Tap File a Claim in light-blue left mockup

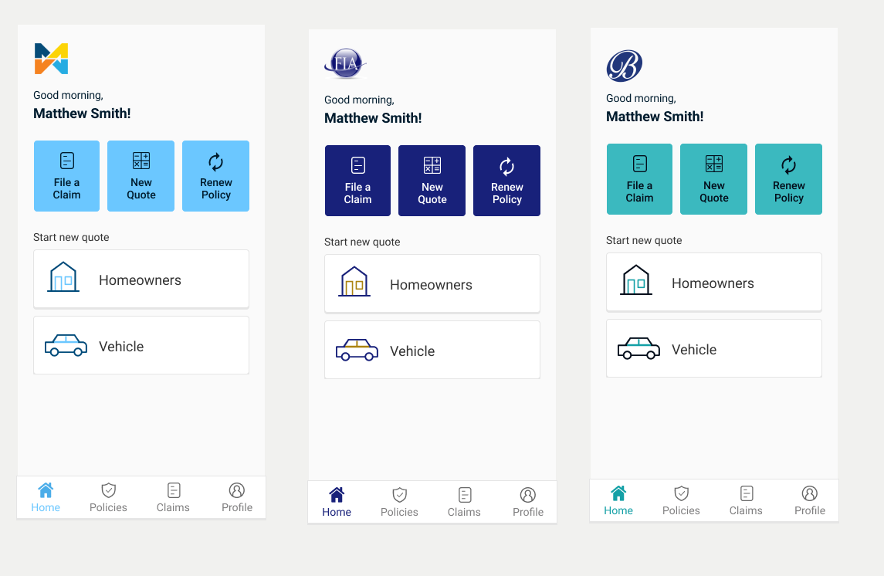click(x=66, y=176)
